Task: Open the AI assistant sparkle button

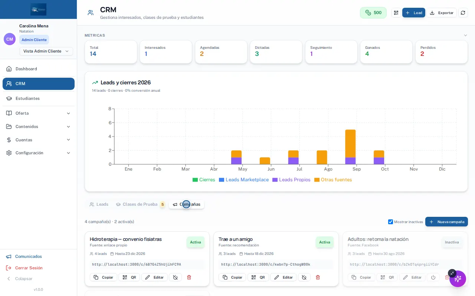Action: [x=458, y=279]
